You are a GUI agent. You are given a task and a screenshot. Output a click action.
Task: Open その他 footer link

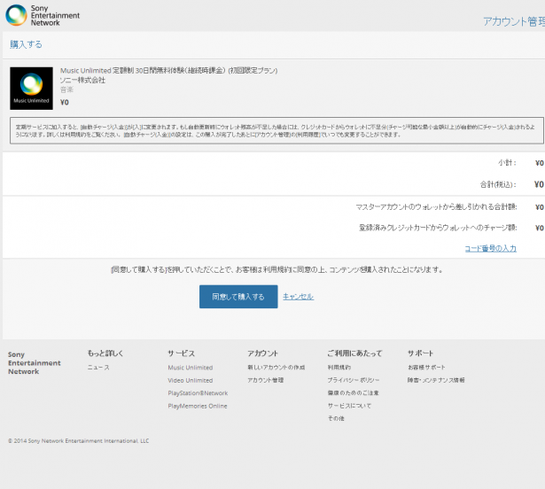coord(336,418)
